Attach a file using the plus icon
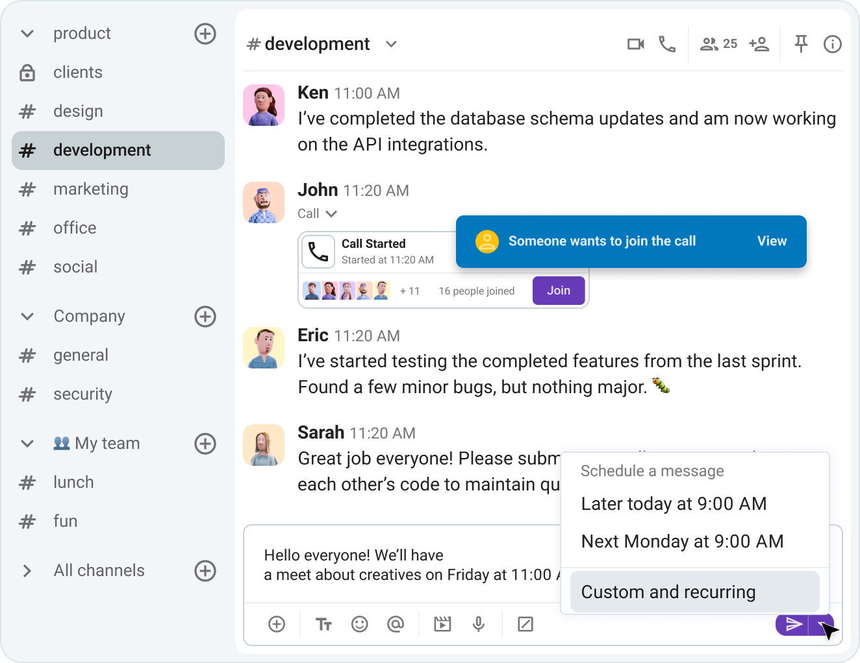 point(277,624)
